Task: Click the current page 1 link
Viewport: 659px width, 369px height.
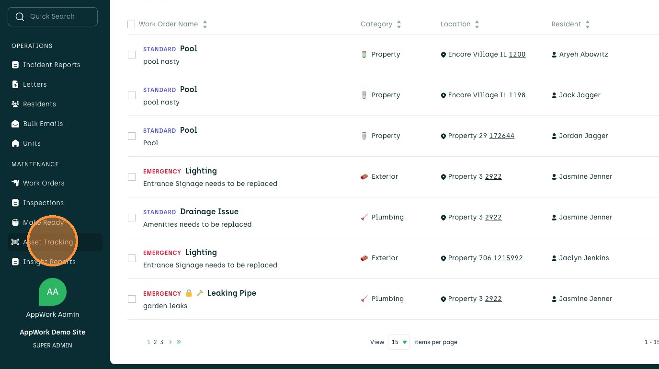Action: coord(149,342)
